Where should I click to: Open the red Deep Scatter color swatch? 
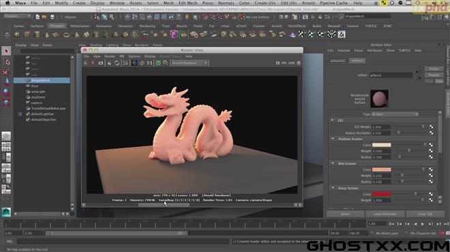381,194
